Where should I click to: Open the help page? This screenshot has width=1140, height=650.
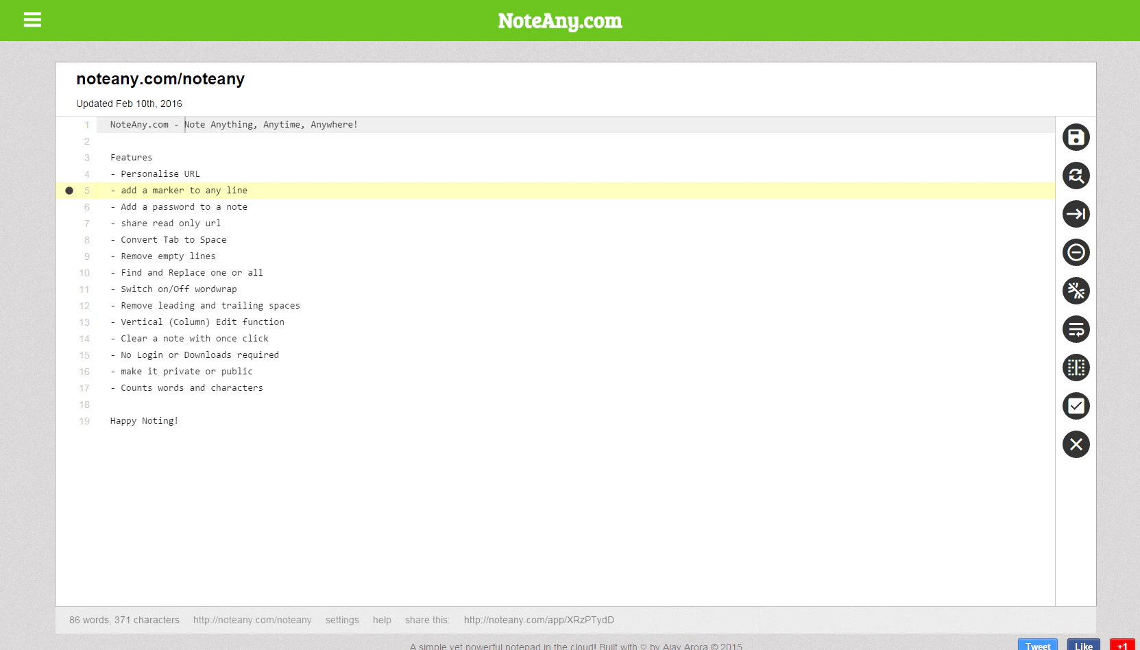pos(381,620)
